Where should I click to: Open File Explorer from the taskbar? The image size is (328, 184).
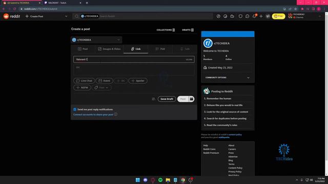[x=168, y=180]
